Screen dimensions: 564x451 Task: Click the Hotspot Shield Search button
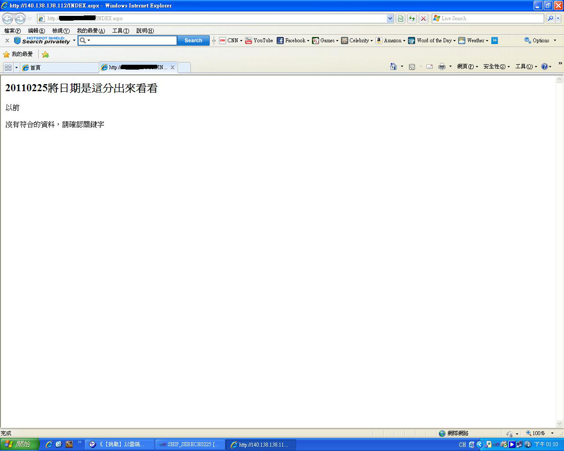pyautogui.click(x=193, y=41)
